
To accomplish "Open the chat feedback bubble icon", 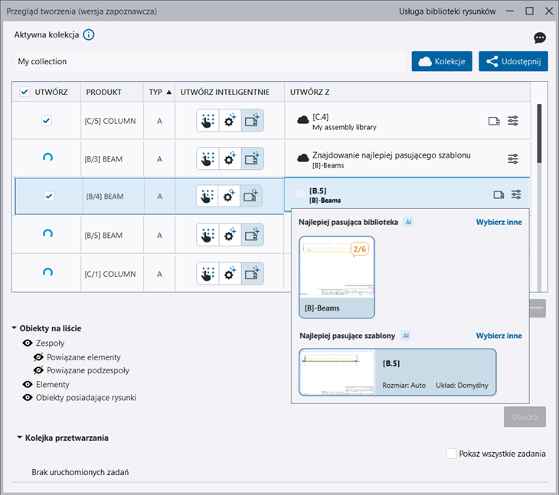I will 540,38.
